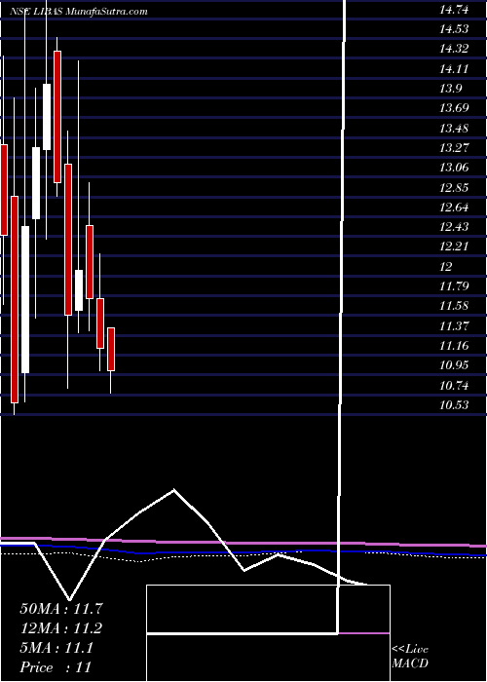
Task: Click the 11.16 axis value
Action: click(454, 346)
